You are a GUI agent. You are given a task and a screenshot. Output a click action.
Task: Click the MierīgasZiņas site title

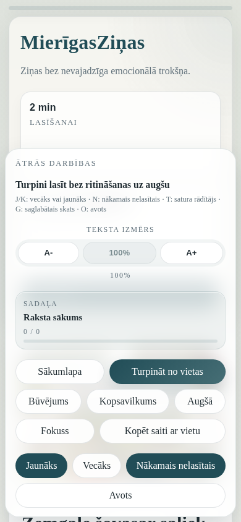pyautogui.click(x=82, y=43)
